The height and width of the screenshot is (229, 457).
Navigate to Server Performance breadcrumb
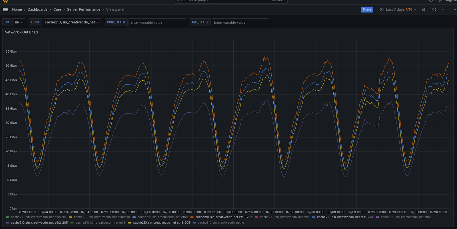pos(84,9)
